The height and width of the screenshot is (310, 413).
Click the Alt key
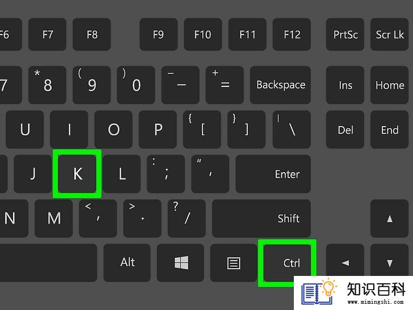pyautogui.click(x=127, y=263)
